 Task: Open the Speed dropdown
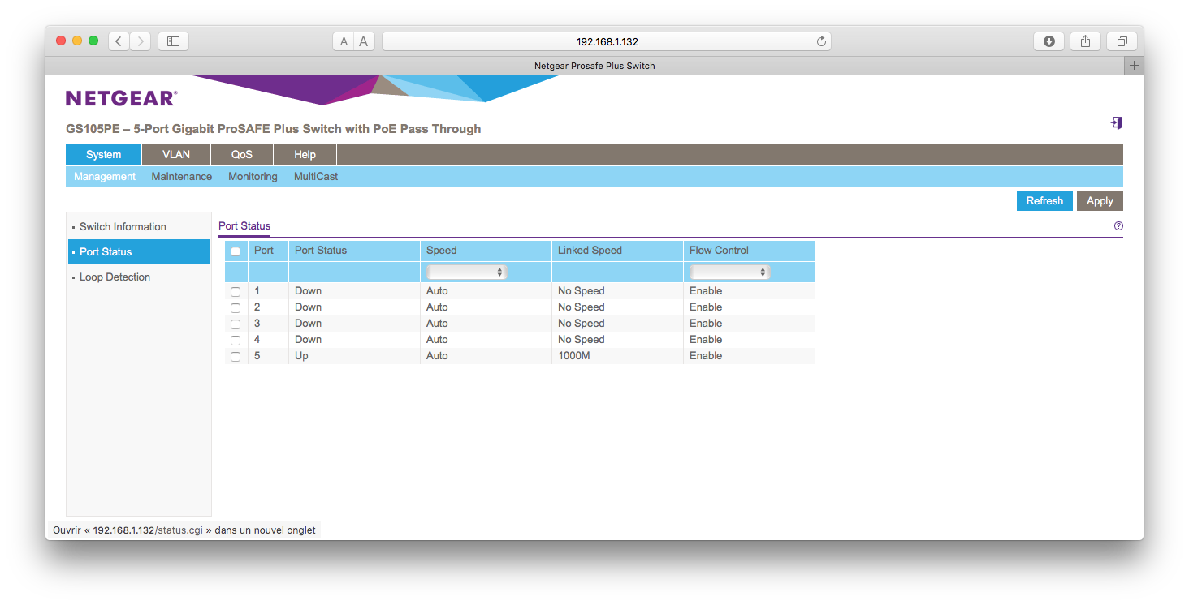(467, 272)
